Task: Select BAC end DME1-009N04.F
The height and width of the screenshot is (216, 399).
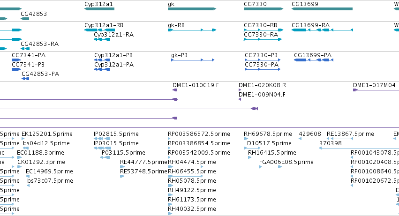Action: 262,95
